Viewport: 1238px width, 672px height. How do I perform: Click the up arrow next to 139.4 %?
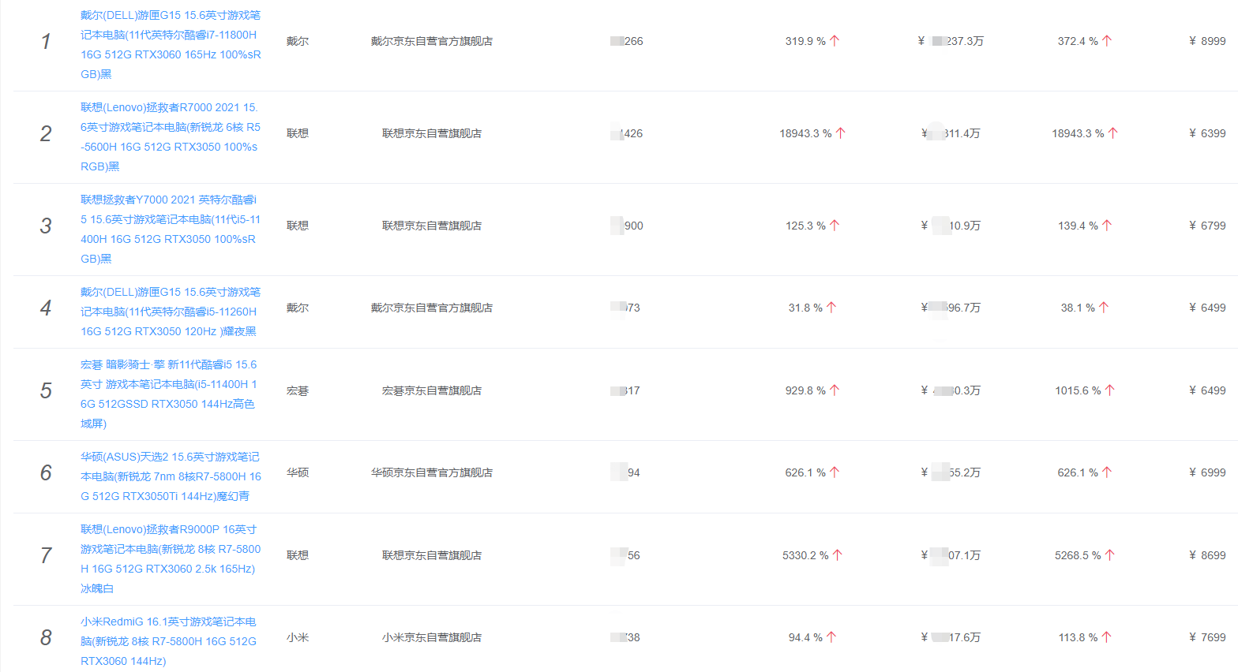(x=1107, y=226)
